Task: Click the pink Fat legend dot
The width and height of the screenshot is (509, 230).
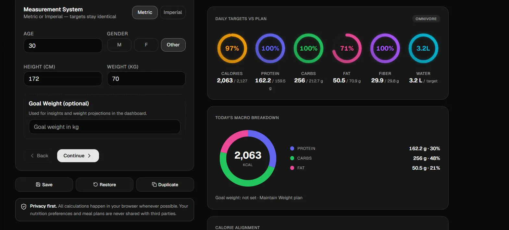Action: [x=292, y=168]
